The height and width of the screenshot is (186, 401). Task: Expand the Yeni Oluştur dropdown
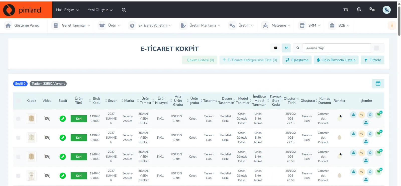click(100, 10)
